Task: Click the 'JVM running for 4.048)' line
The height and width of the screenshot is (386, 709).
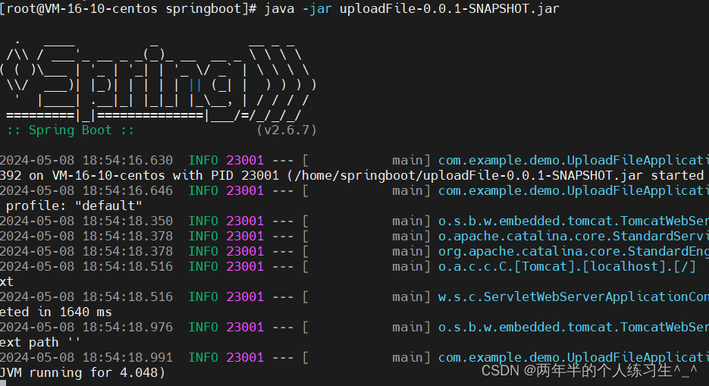Action: (83, 373)
